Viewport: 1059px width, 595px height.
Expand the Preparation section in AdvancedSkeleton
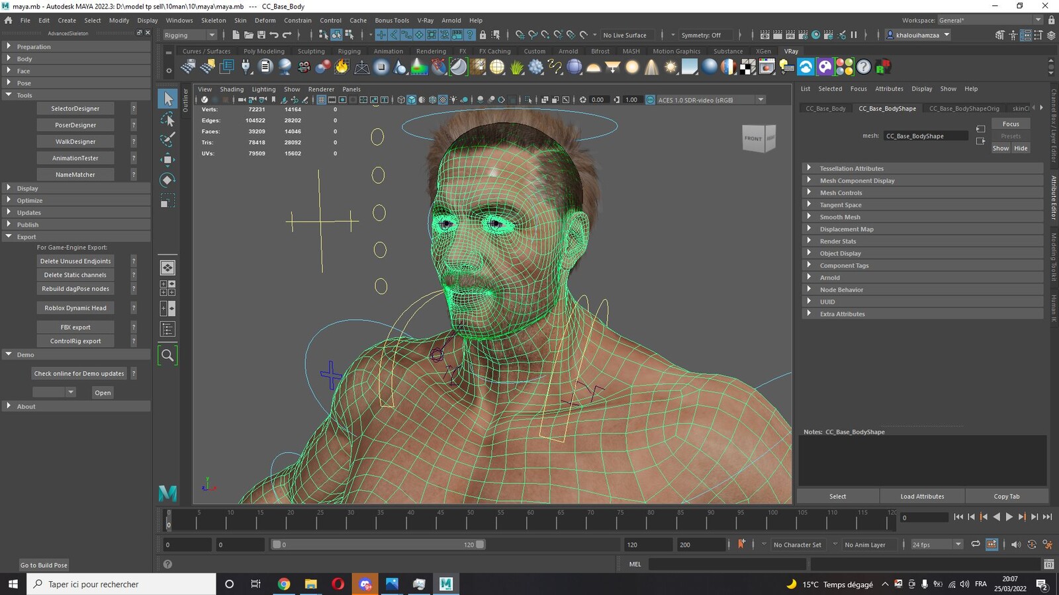point(76,47)
